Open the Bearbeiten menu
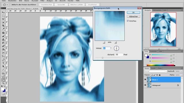The width and height of the screenshot is (184, 103). pyautogui.click(x=12, y=1)
